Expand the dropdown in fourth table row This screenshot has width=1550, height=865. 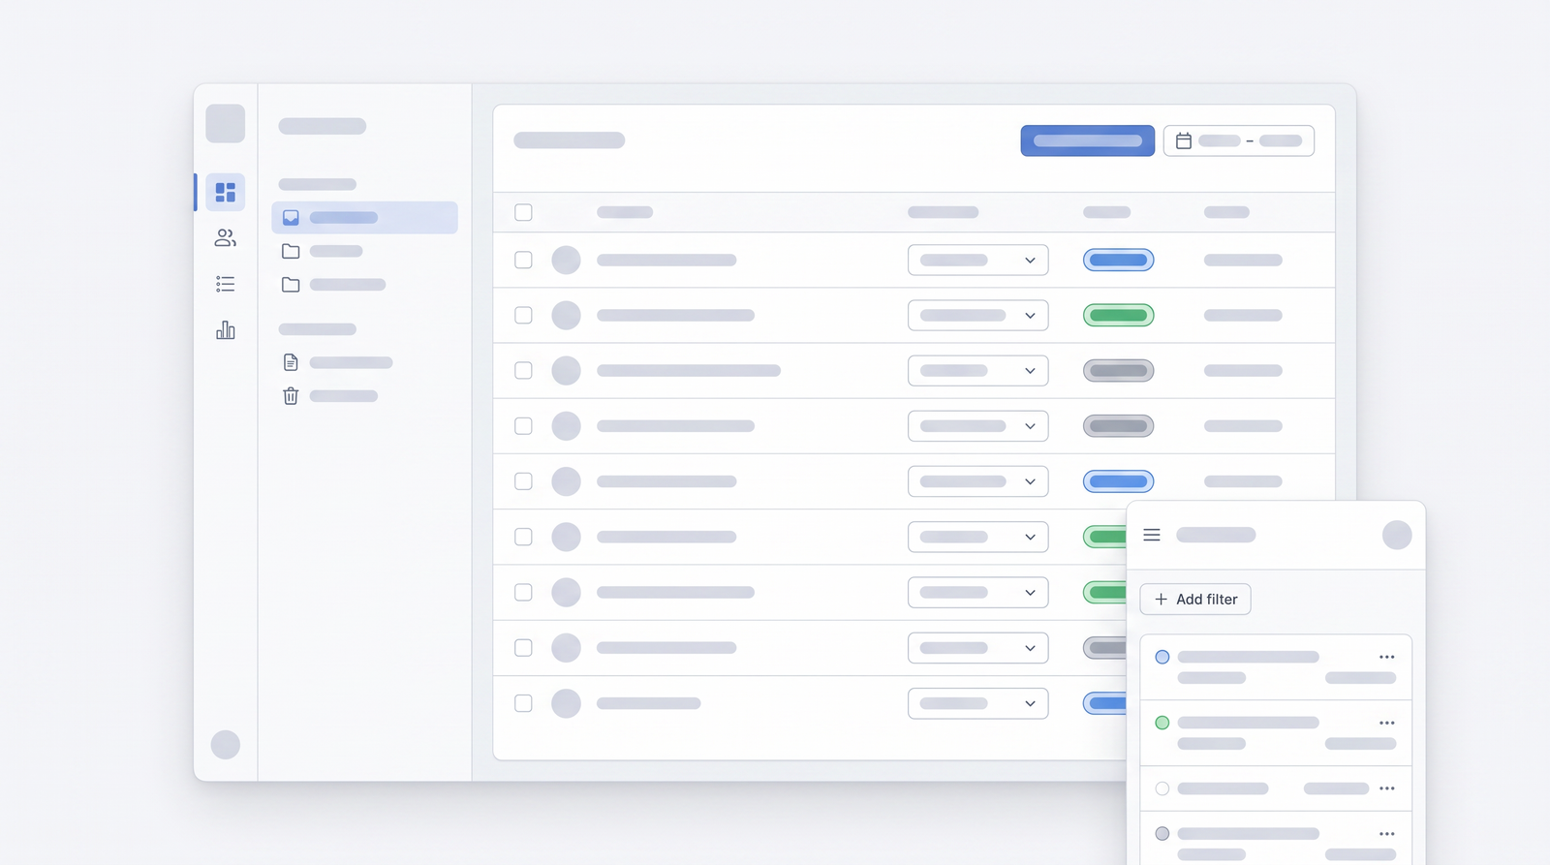pos(977,426)
